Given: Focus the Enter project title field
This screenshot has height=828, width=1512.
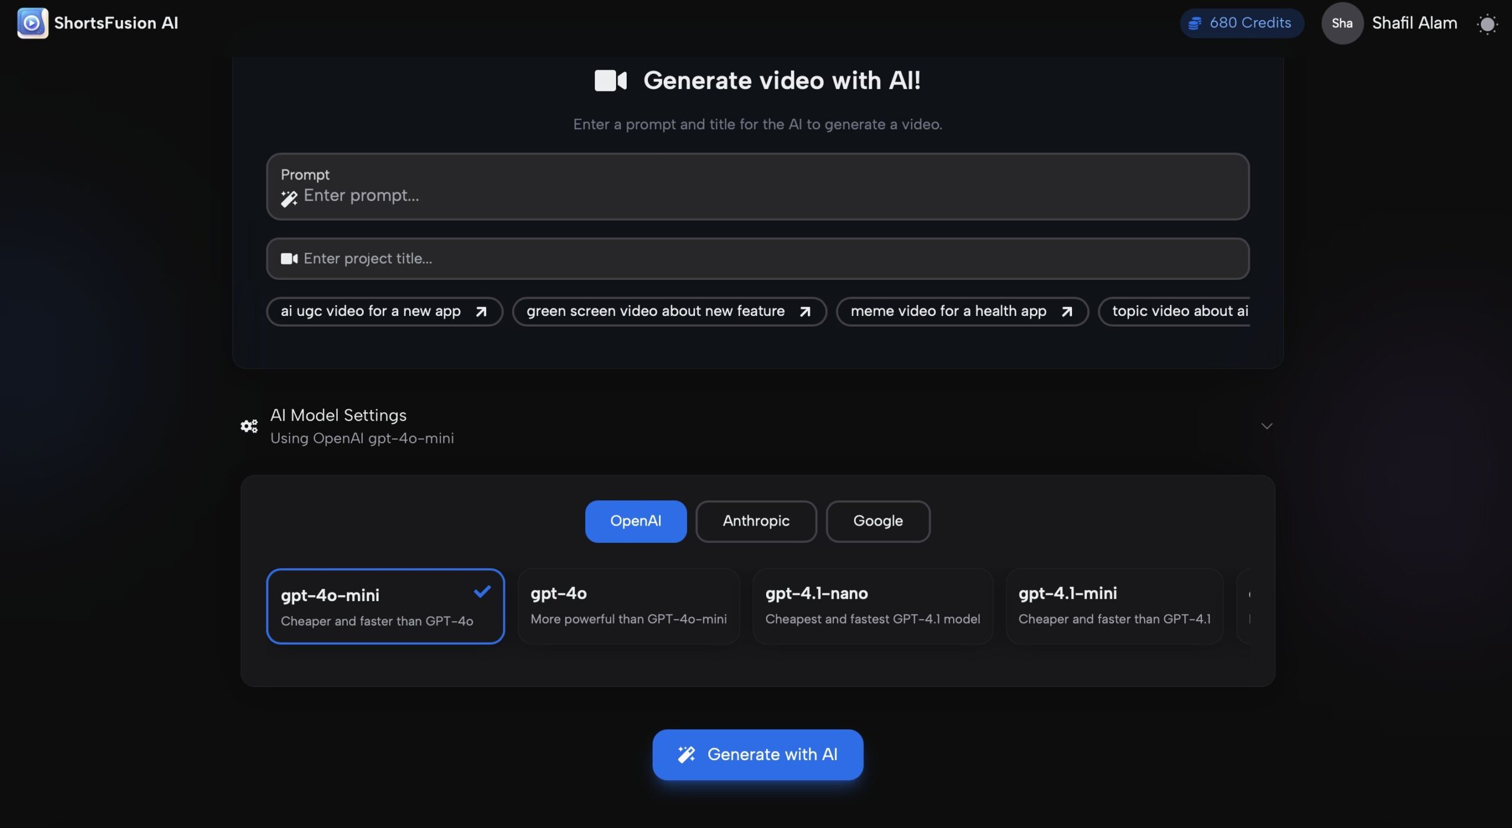Looking at the screenshot, I should (x=758, y=259).
